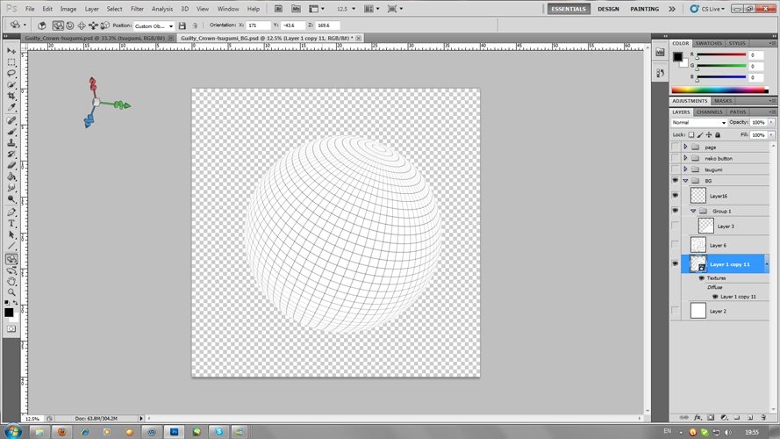Add layer mask at panel bottom
This screenshot has width=780, height=439.
711,418
